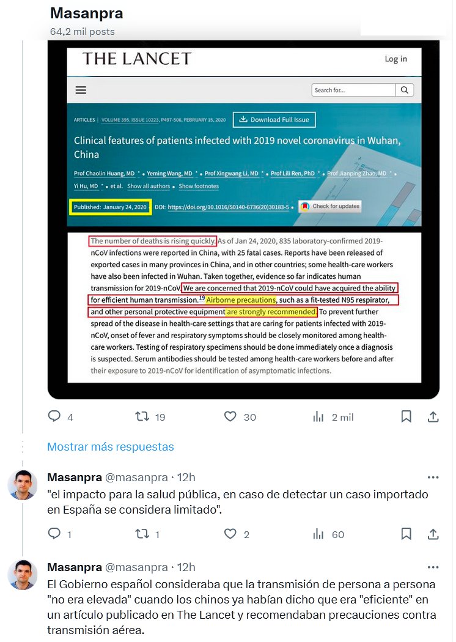The height and width of the screenshot is (642, 456).
Task: Visit the @masanpra handle on last post
Action: (136, 567)
